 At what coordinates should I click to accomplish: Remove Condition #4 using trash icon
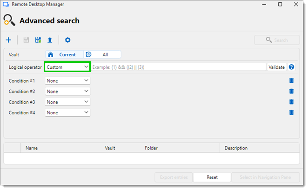coord(291,112)
